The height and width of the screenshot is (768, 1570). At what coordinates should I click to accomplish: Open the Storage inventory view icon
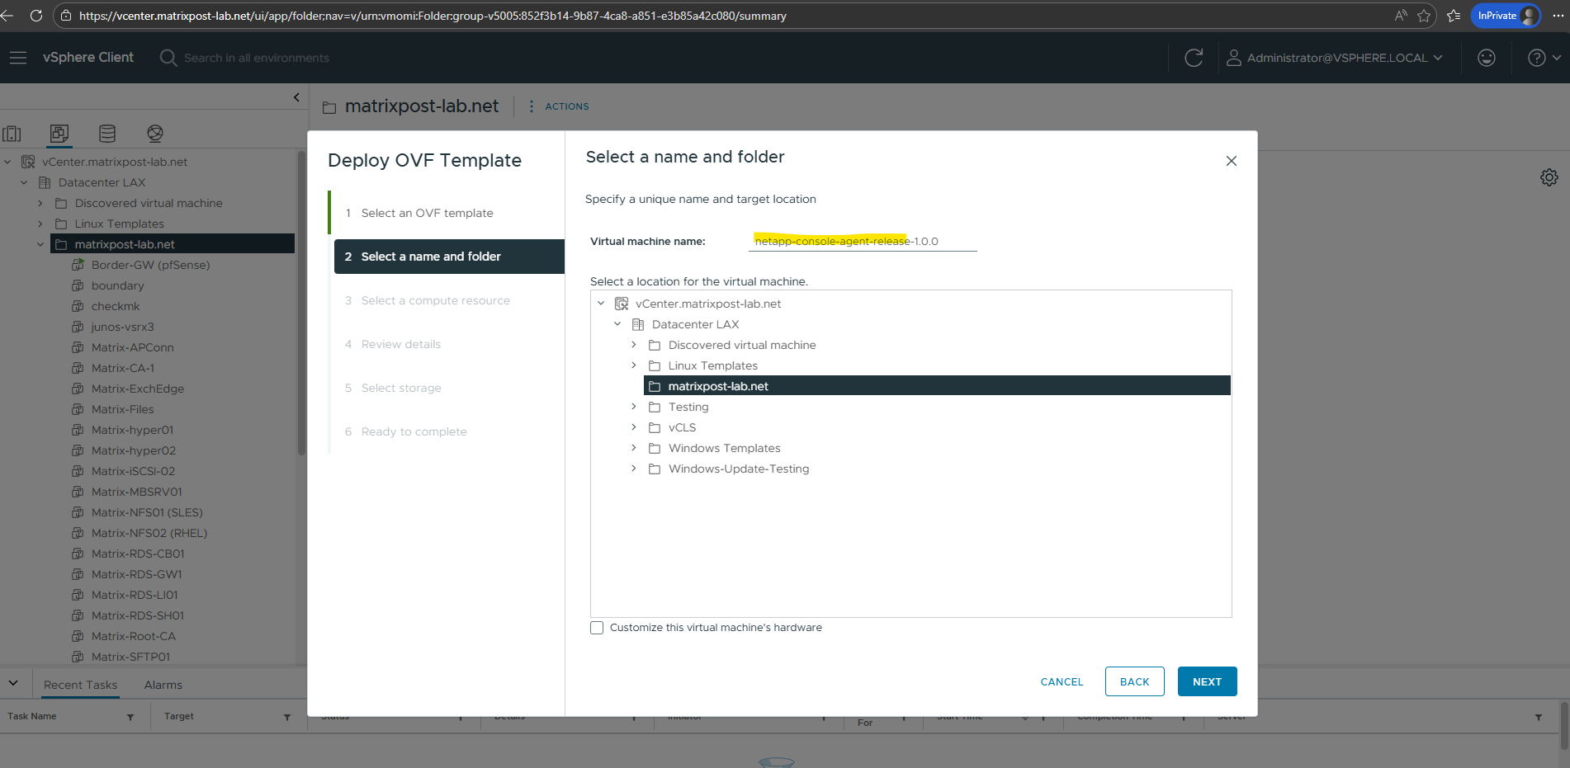click(x=107, y=134)
